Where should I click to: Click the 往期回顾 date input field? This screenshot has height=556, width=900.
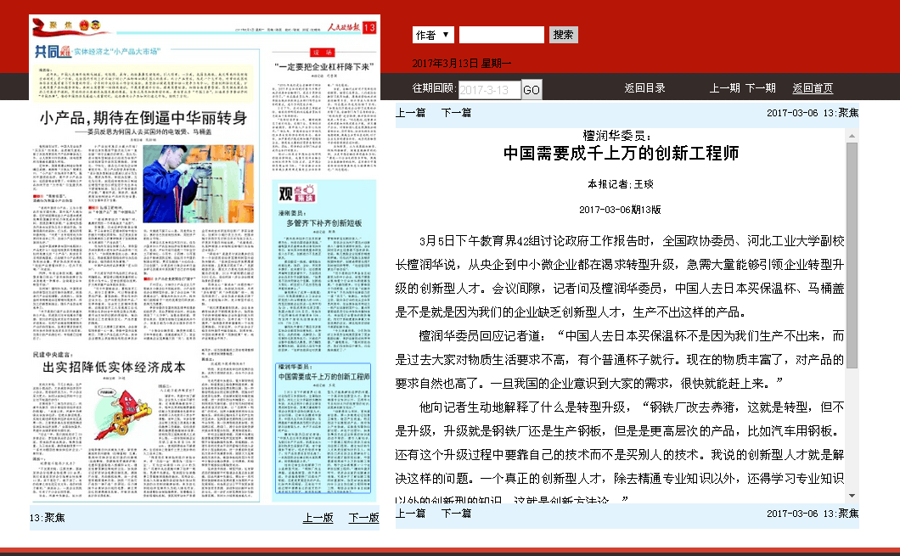click(x=488, y=90)
